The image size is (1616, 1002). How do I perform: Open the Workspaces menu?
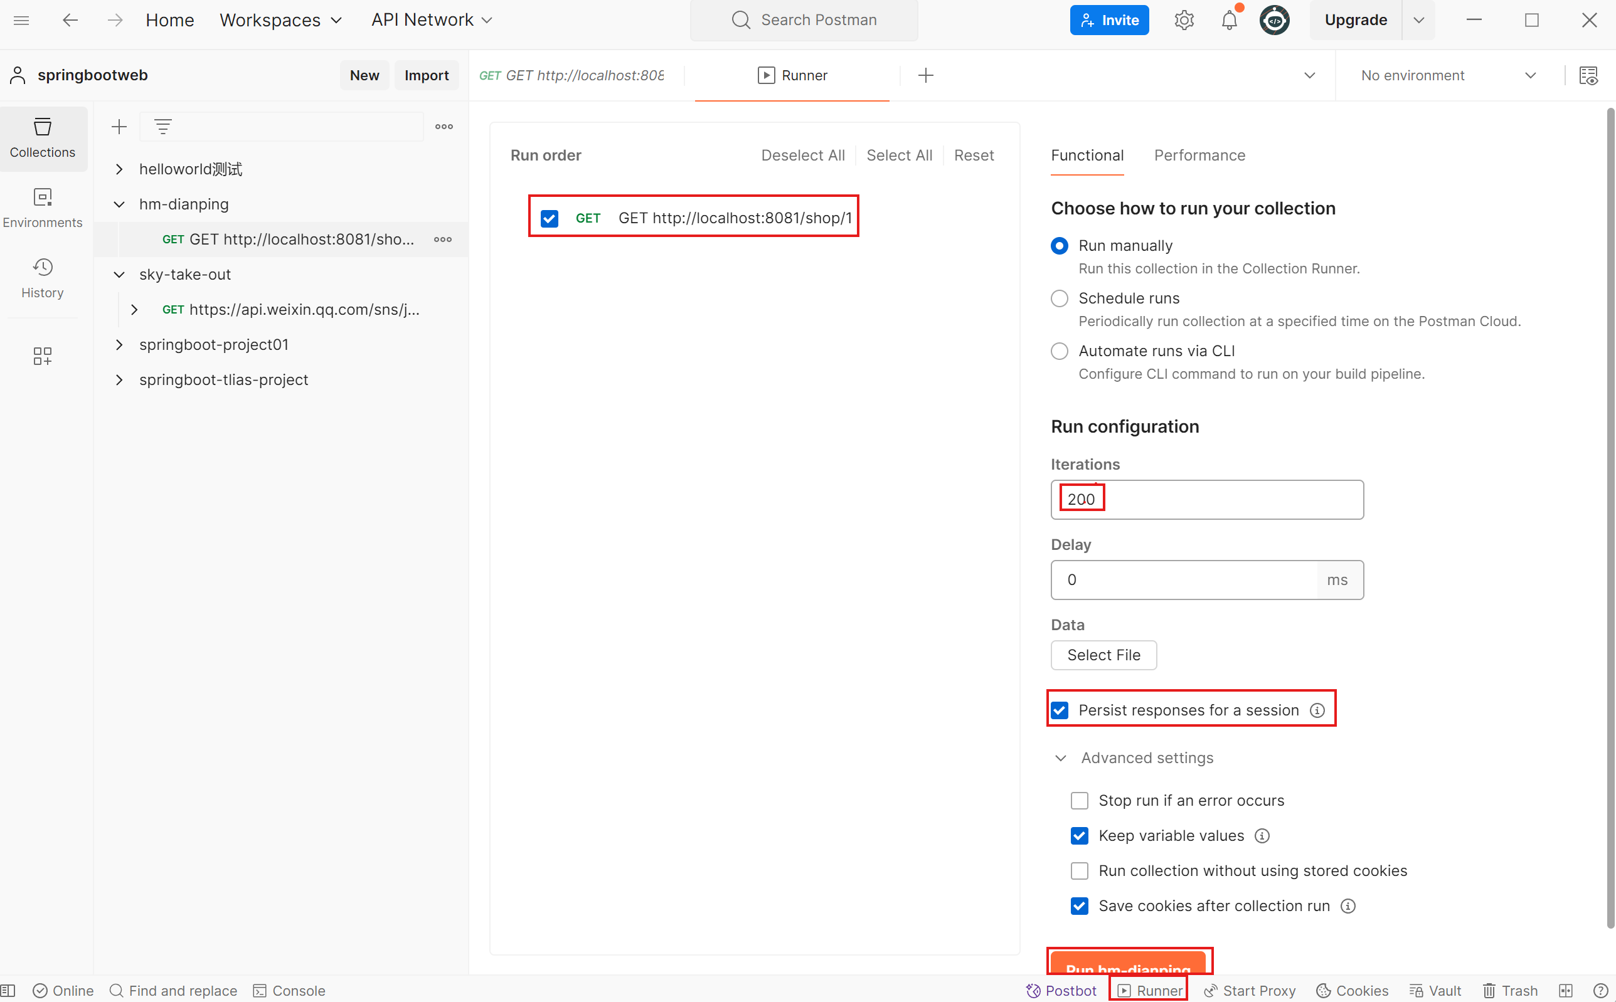point(280,20)
